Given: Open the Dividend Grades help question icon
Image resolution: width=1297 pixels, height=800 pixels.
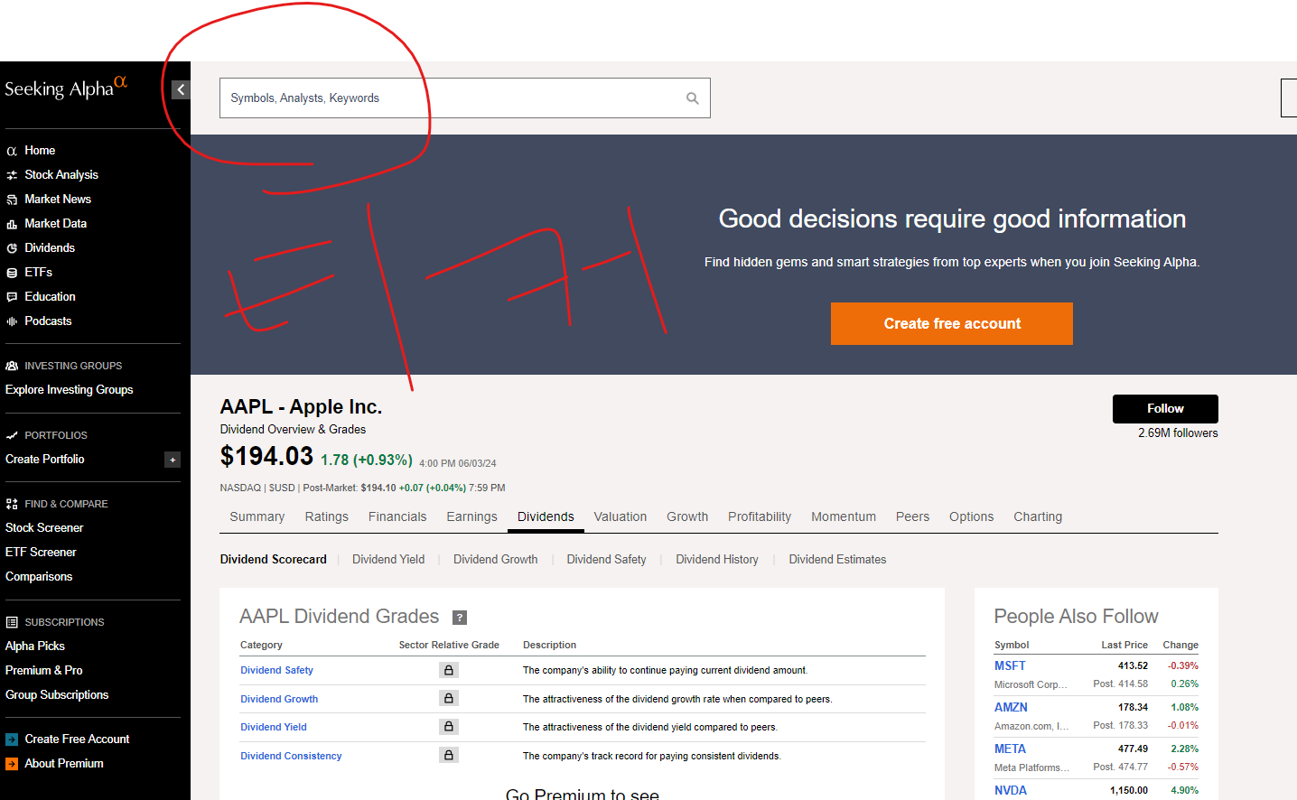Looking at the screenshot, I should point(460,618).
